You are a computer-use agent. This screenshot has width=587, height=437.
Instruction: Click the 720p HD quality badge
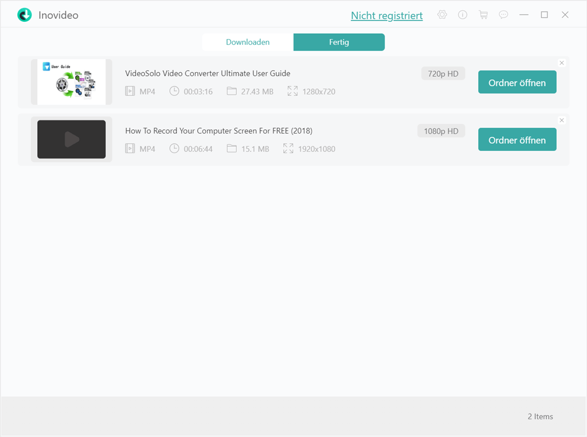(443, 74)
